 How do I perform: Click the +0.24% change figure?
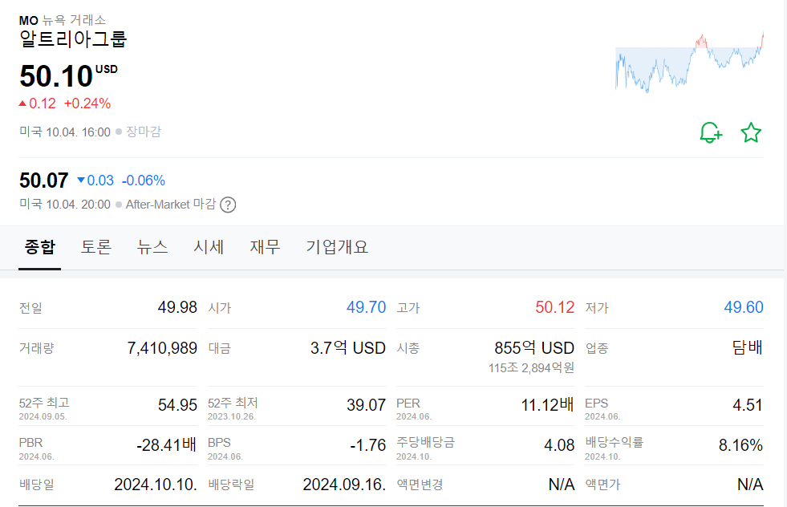[87, 103]
